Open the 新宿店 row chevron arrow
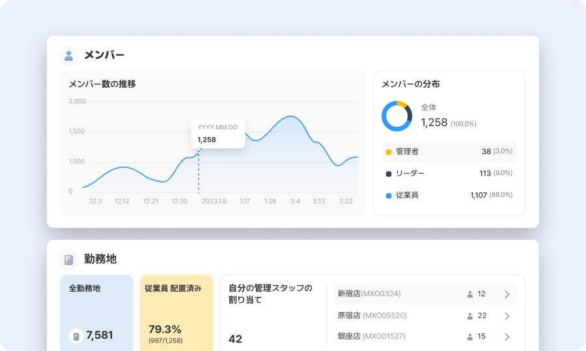The width and height of the screenshot is (586, 351). tap(507, 294)
